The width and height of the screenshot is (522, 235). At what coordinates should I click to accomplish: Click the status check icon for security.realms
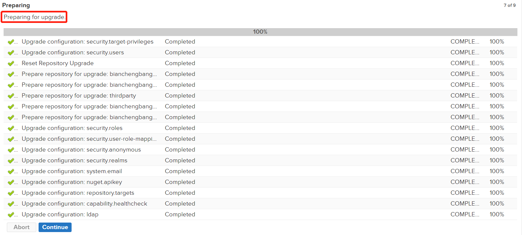coord(11,161)
